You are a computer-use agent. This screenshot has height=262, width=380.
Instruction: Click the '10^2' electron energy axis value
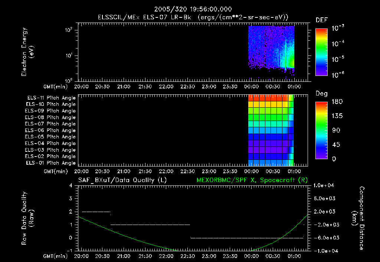69,30
